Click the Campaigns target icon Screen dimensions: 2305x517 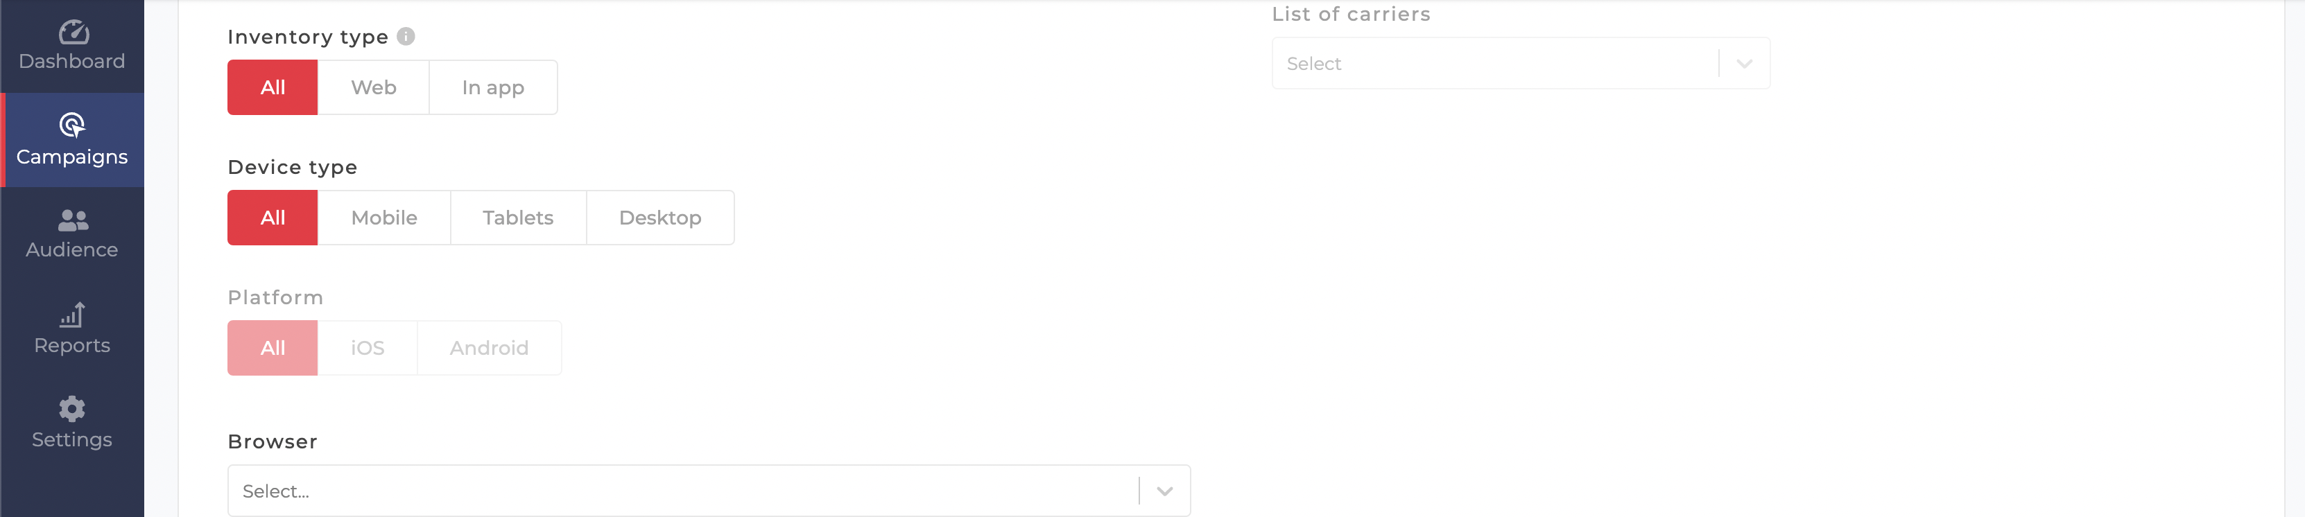point(71,125)
